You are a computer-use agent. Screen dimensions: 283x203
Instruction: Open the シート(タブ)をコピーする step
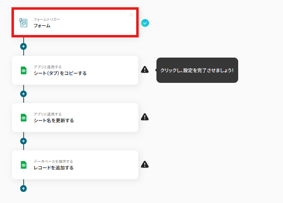tap(75, 70)
